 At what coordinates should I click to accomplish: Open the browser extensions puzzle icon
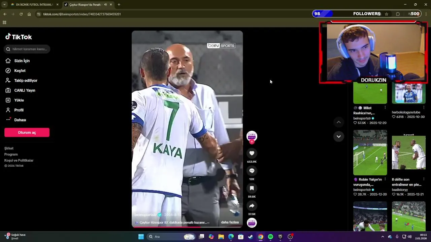(398, 14)
